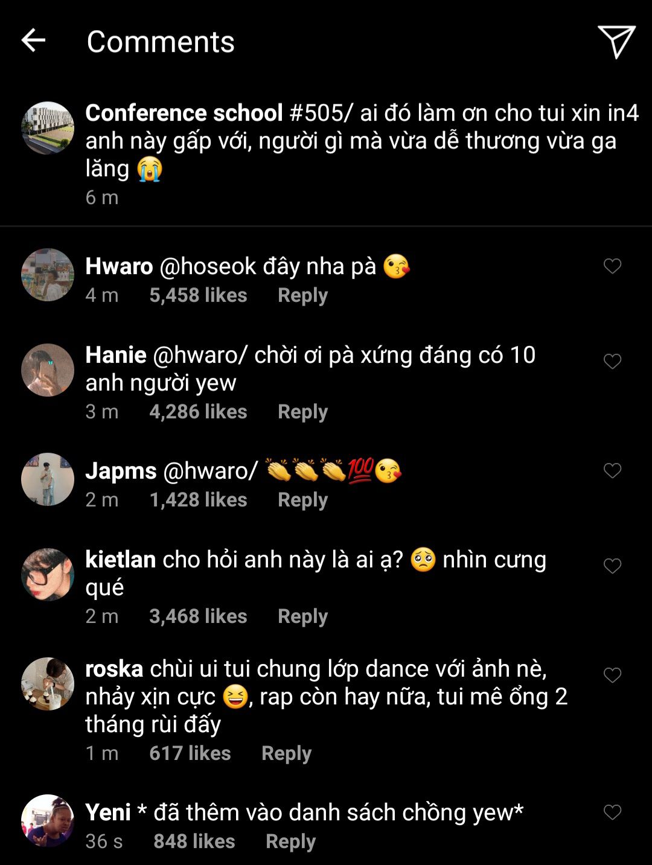
Task: Like Yeni's comment via heart icon
Action: click(612, 812)
